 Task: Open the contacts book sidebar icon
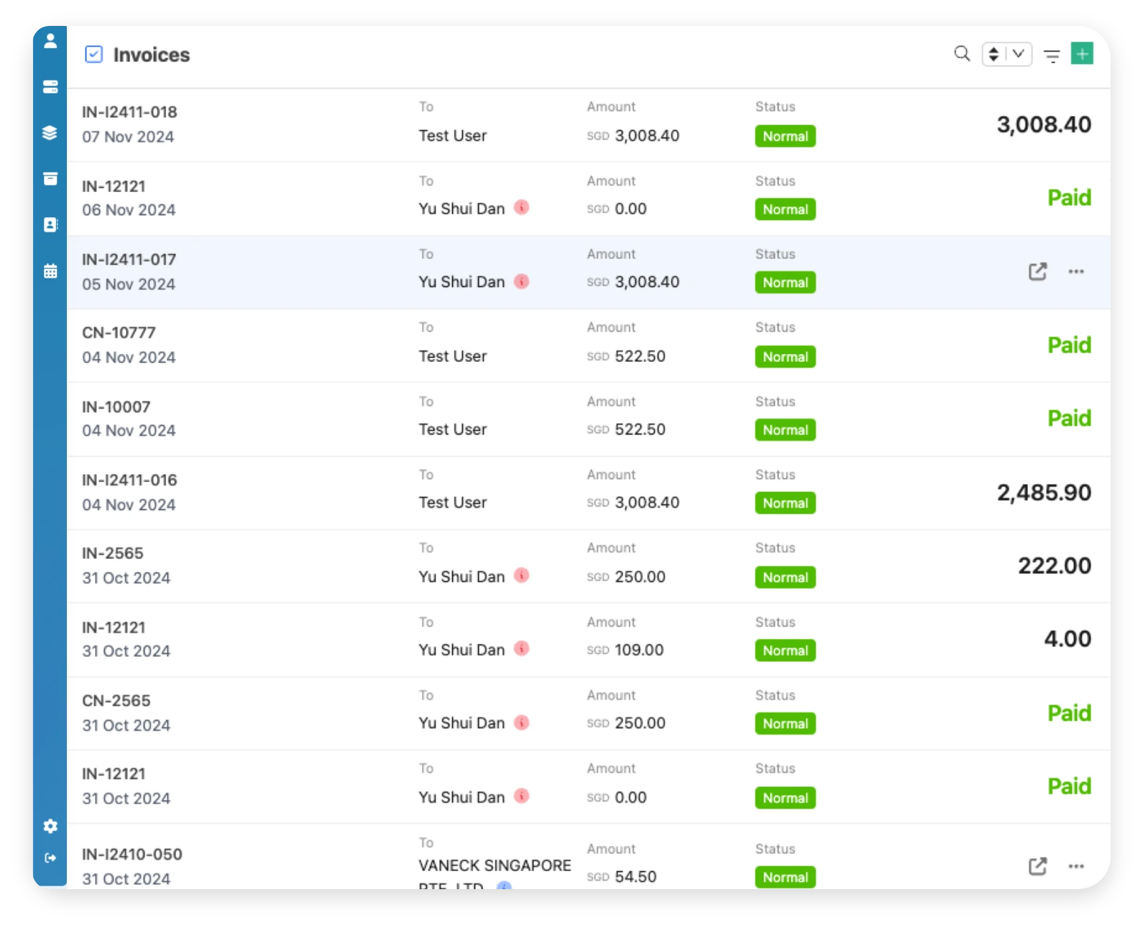(x=50, y=225)
